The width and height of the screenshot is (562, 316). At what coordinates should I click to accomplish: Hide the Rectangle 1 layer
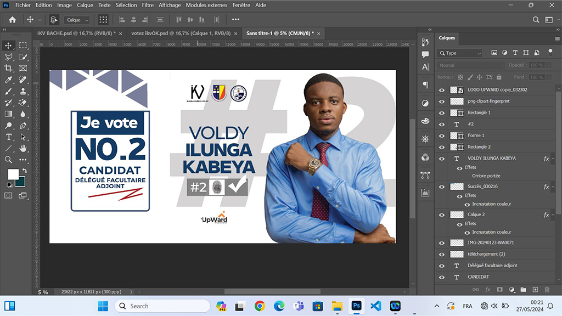(x=442, y=113)
